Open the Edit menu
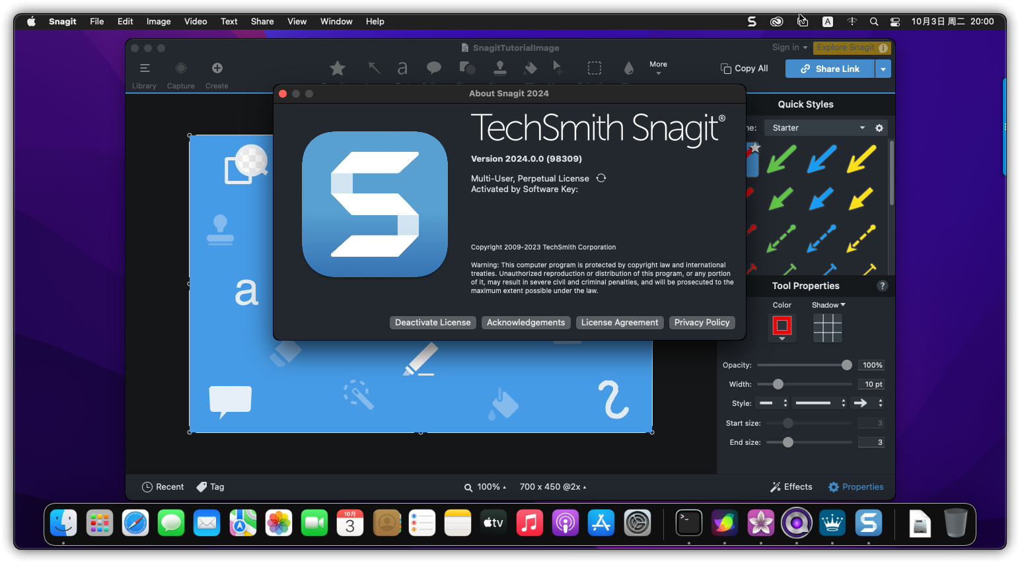This screenshot has width=1020, height=563. click(126, 22)
